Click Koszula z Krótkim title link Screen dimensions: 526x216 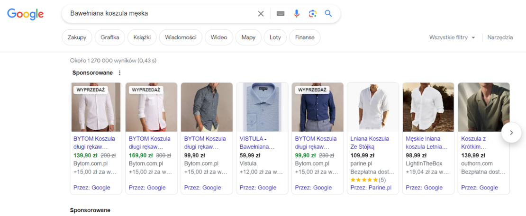[473, 143]
